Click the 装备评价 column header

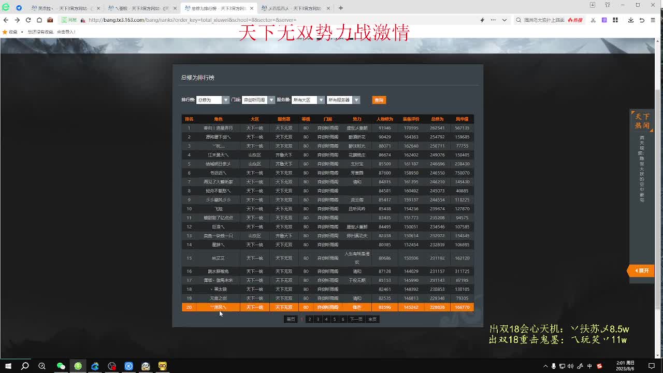pyautogui.click(x=411, y=119)
